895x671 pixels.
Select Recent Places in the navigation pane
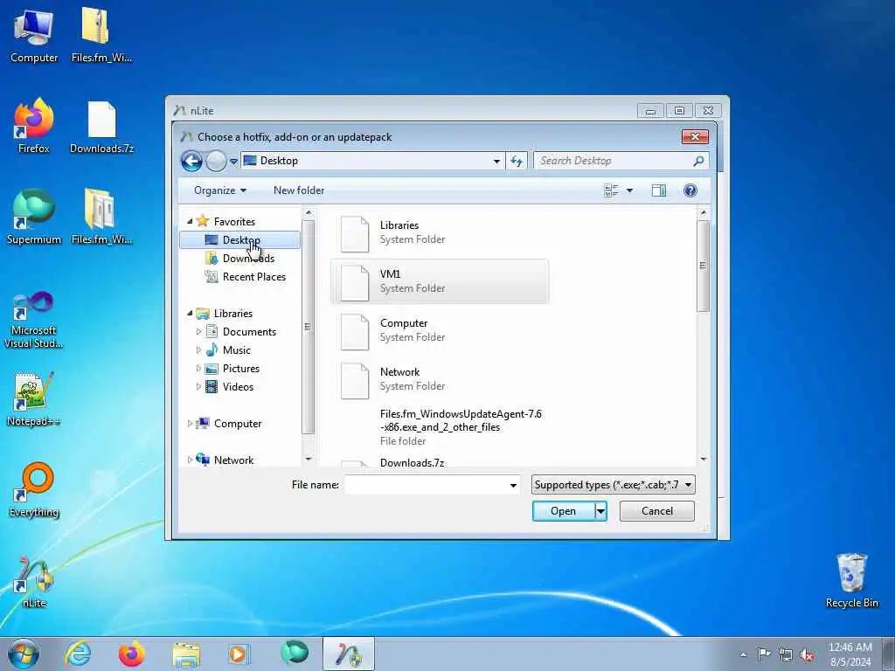point(246,277)
